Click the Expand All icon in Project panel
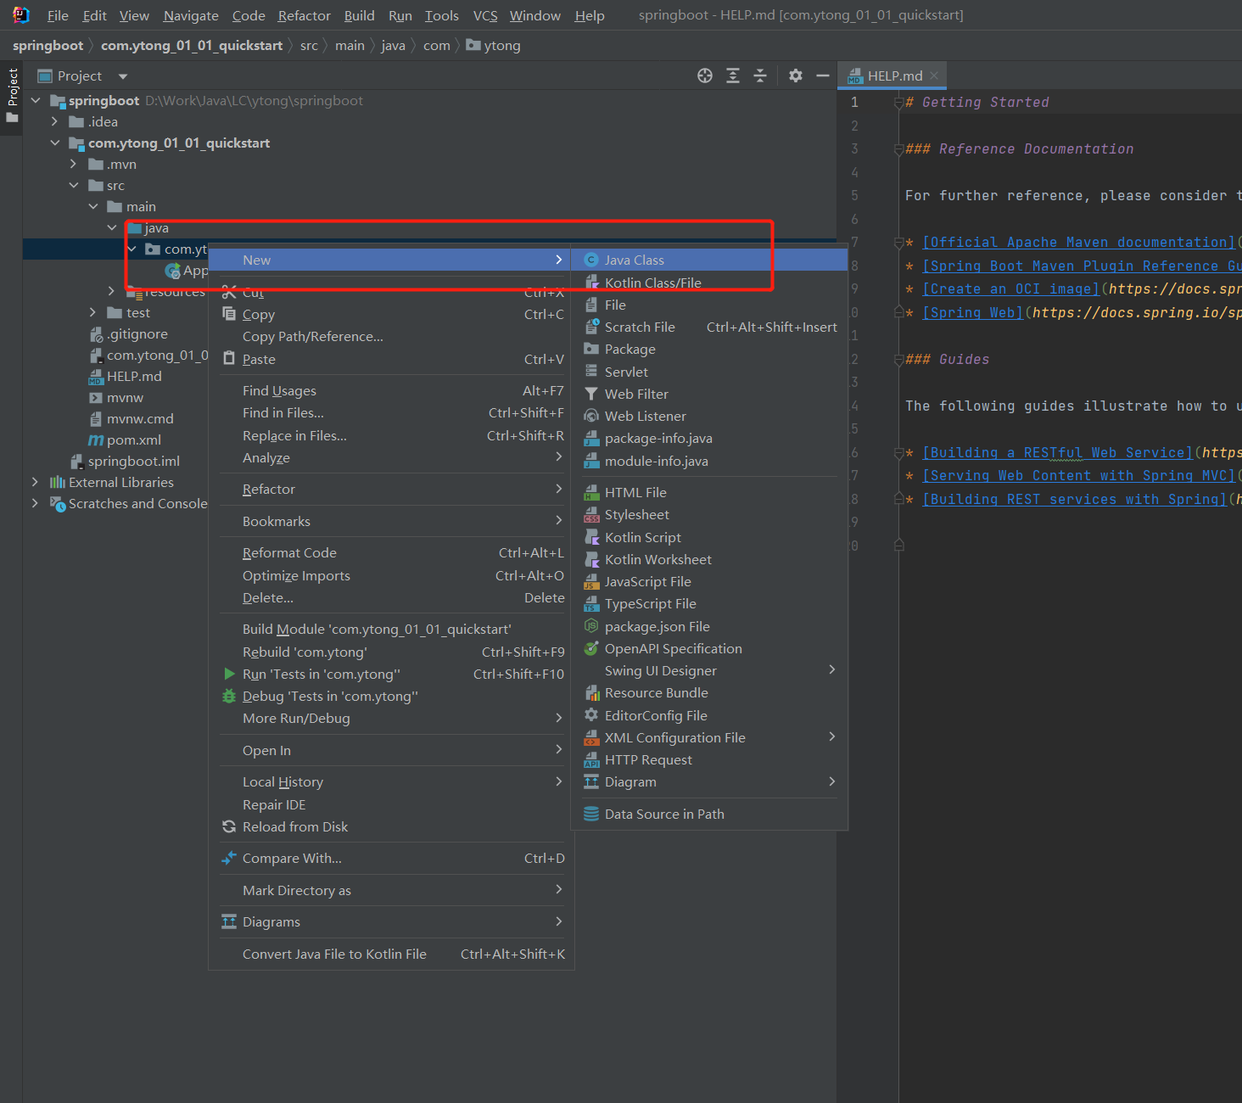1242x1103 pixels. pyautogui.click(x=733, y=76)
